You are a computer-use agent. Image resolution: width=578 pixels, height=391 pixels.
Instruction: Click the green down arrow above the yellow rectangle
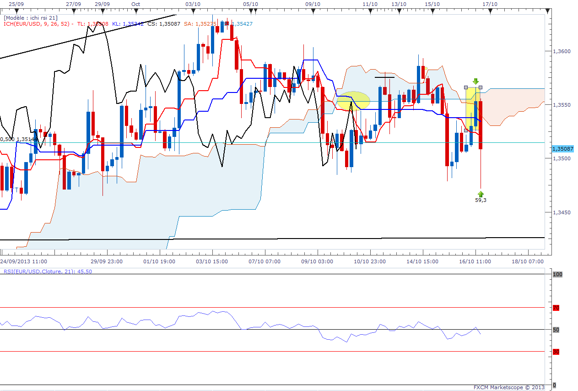click(x=476, y=81)
